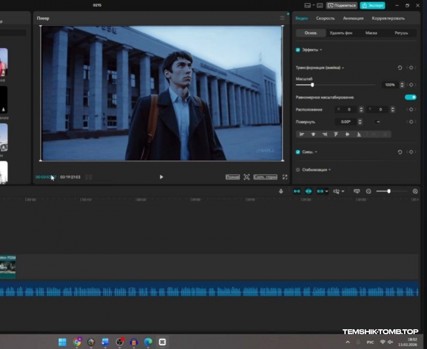The height and width of the screenshot is (349, 427).
Task: Add a keyframe for Масштаб
Action: click(411, 85)
